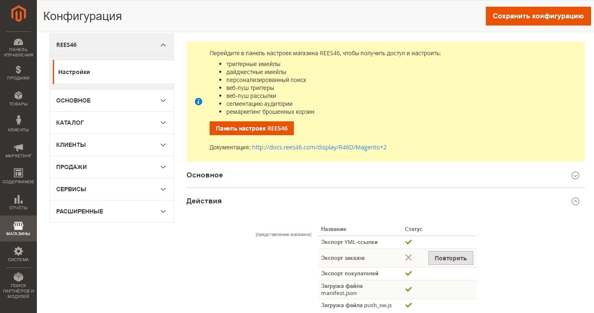Open the docs.rees46.com documentation link
Image resolution: width=594 pixels, height=313 pixels.
pos(319,147)
